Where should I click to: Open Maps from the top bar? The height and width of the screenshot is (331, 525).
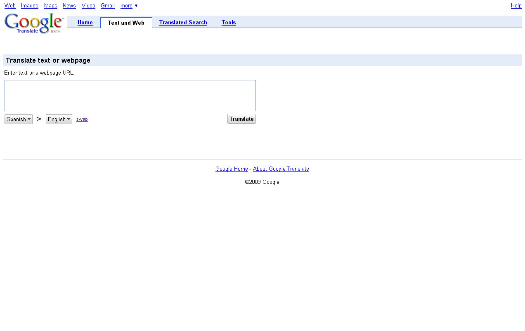[51, 6]
